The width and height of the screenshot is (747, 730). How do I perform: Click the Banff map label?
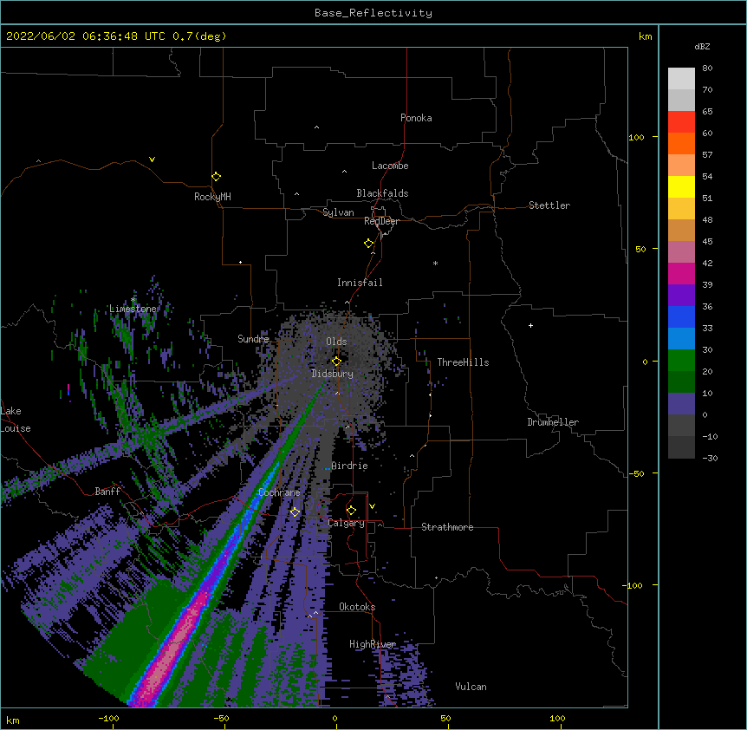coord(107,492)
